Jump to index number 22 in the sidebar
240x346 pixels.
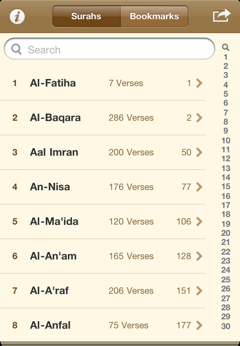pos(226,252)
